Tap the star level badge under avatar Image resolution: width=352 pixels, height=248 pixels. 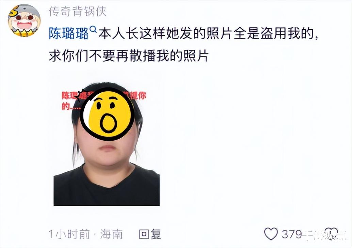coord(24,33)
